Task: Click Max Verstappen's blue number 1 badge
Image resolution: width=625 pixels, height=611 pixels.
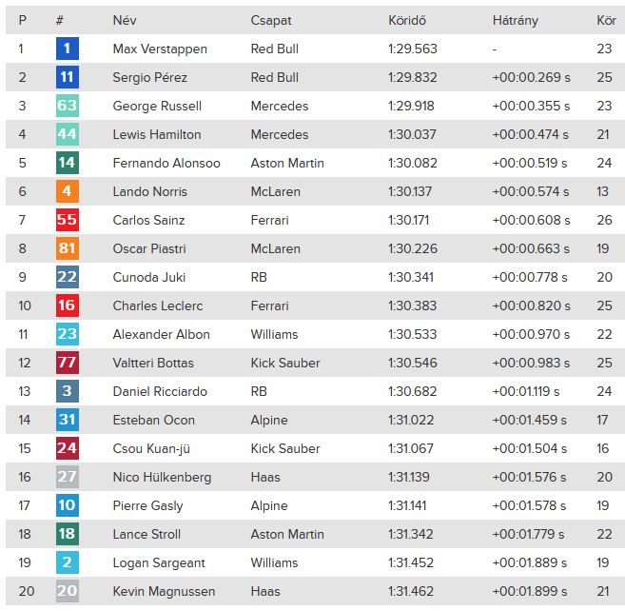Action: tap(68, 49)
